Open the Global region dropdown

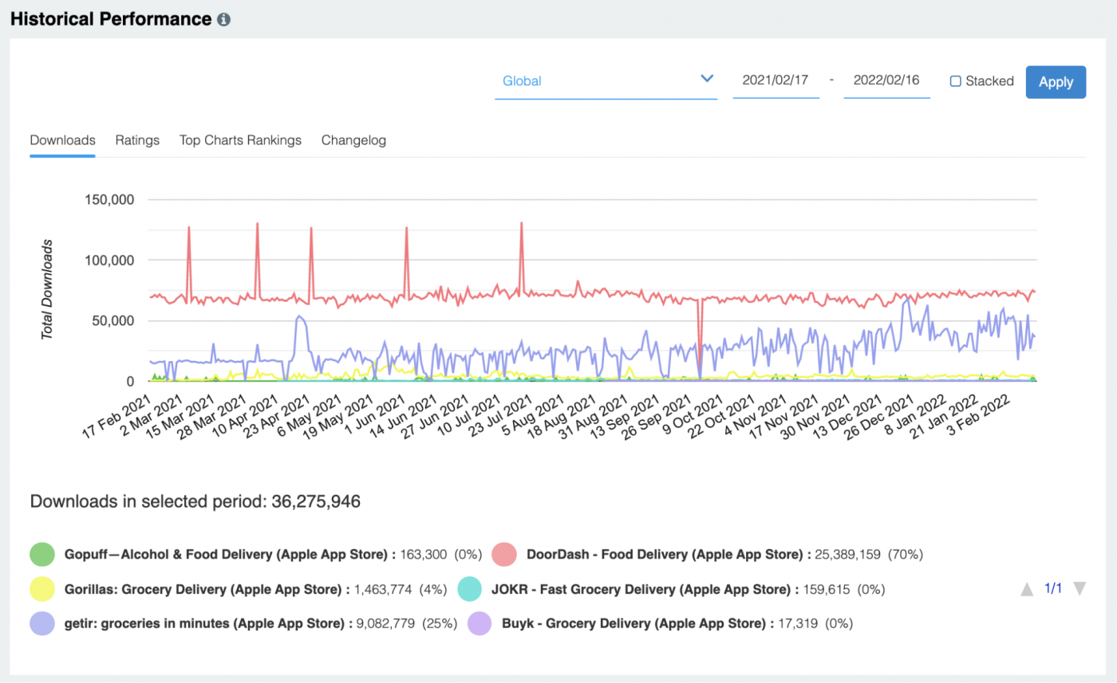(606, 80)
